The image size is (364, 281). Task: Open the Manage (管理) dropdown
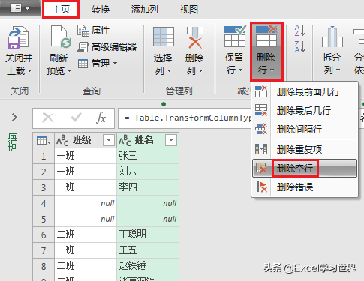tap(98, 64)
